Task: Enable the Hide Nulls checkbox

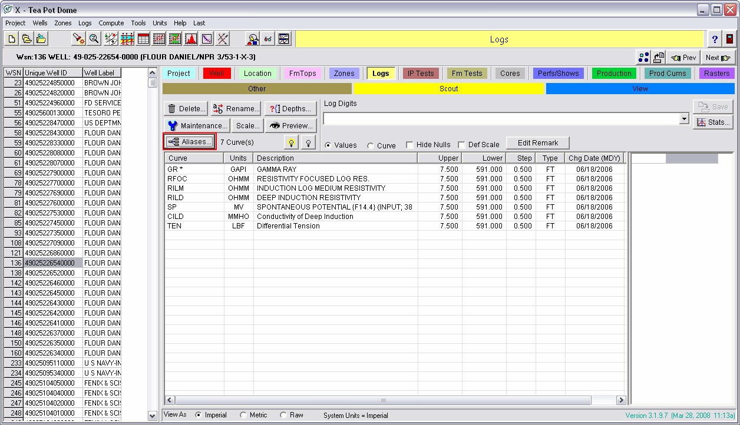Action: (410, 145)
